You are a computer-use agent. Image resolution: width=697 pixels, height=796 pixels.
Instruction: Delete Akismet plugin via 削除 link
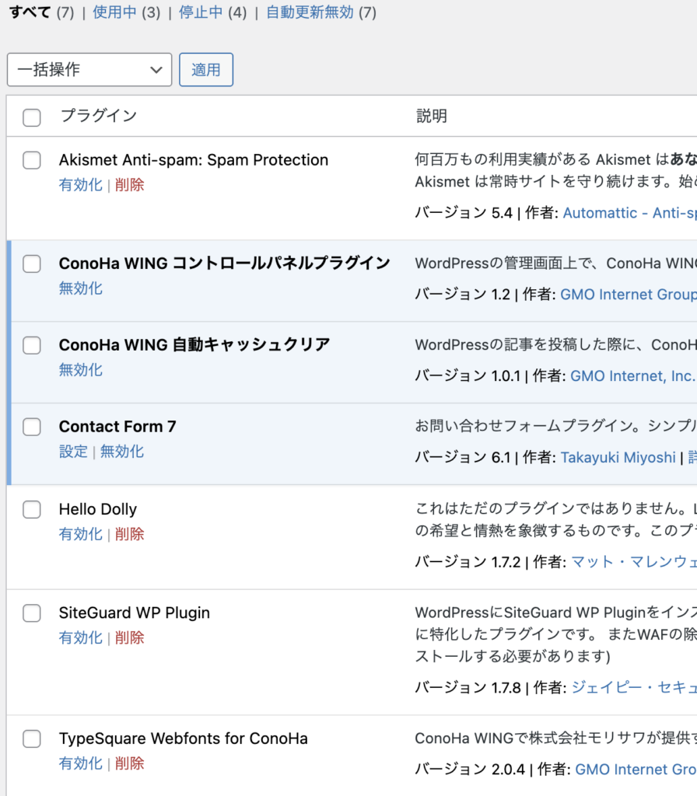tap(130, 185)
